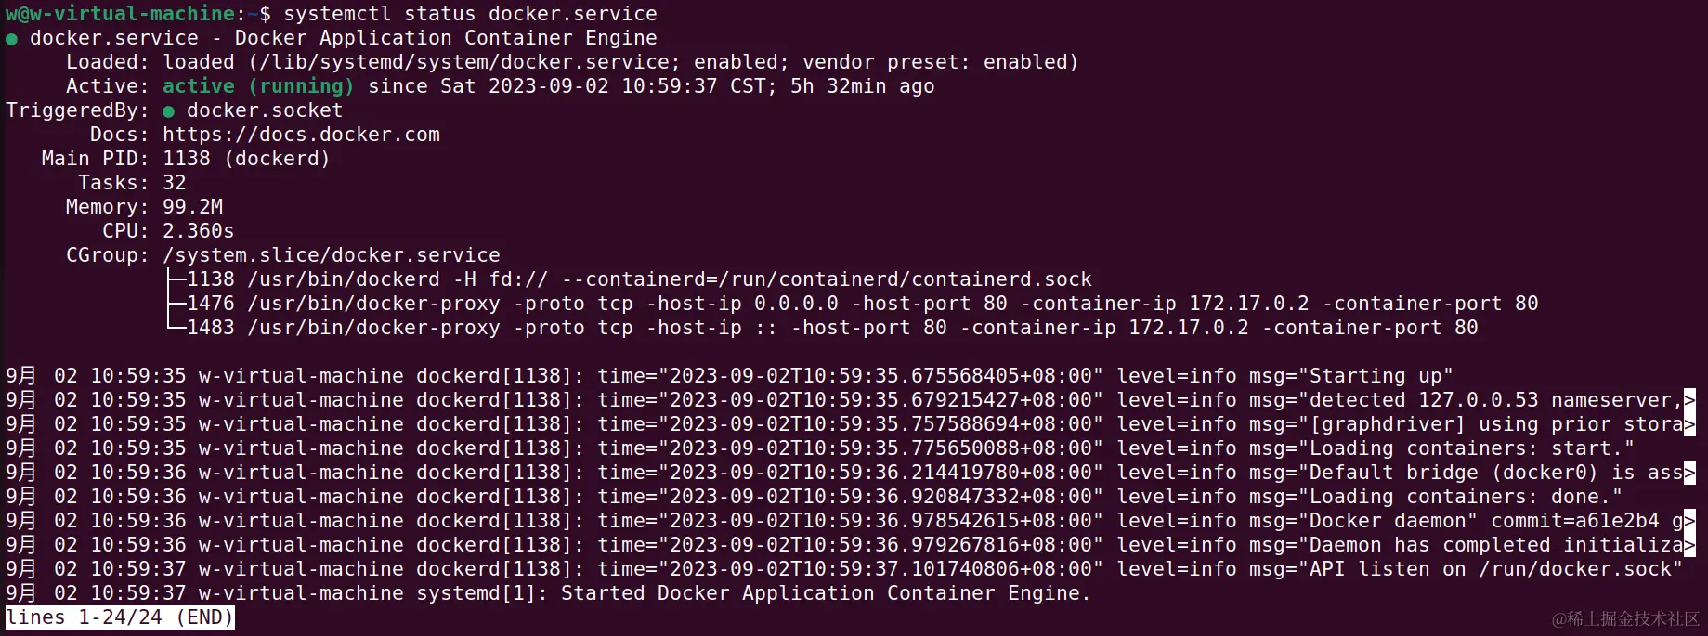
Task: Click the Memory 99.2M value
Action: 192,207
